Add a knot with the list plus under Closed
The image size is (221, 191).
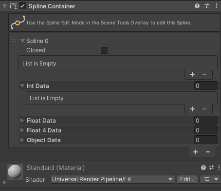pyautogui.click(x=192, y=74)
